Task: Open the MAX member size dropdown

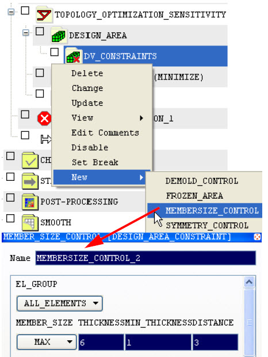Action: pyautogui.click(x=47, y=342)
